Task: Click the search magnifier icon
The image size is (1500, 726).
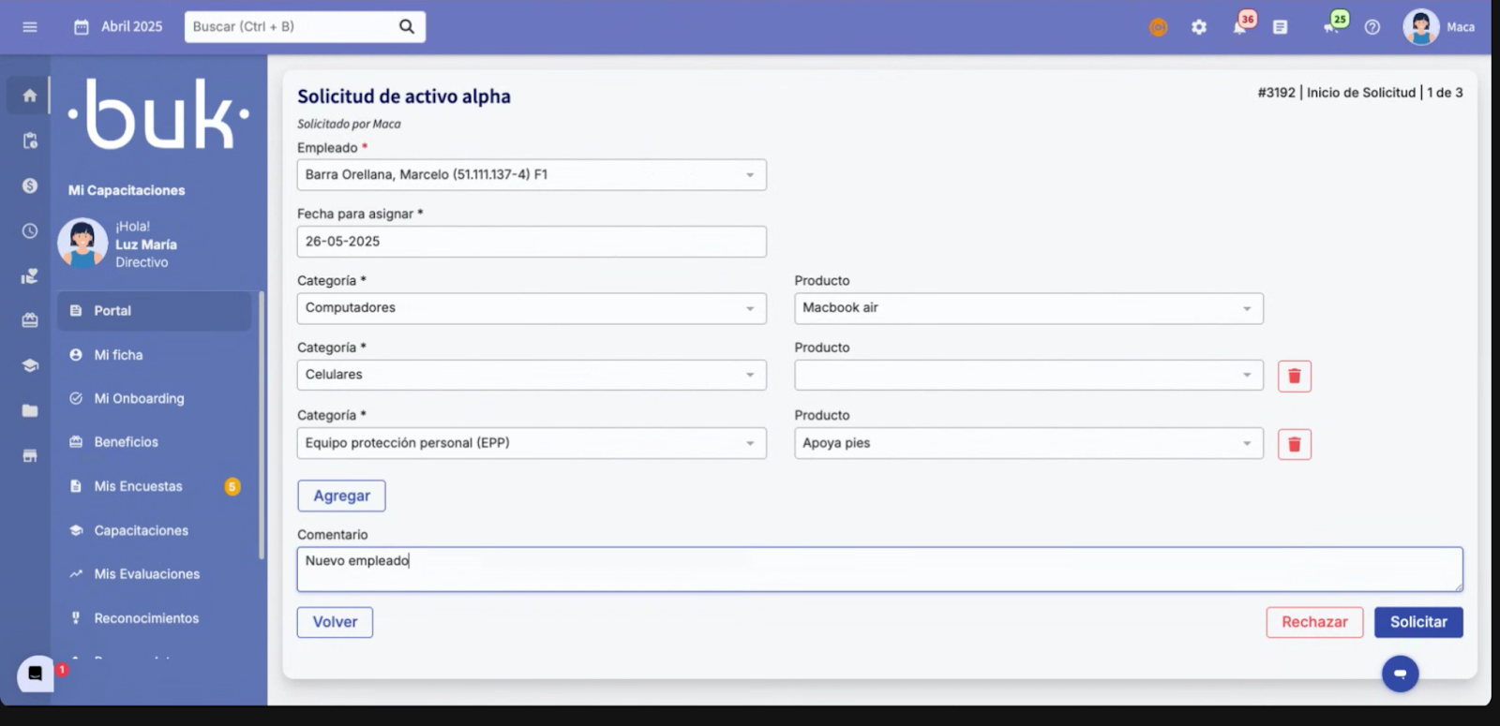Action: (406, 26)
